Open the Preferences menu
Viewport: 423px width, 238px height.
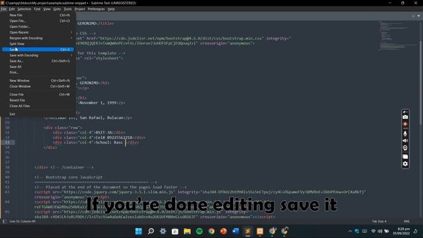96,9
